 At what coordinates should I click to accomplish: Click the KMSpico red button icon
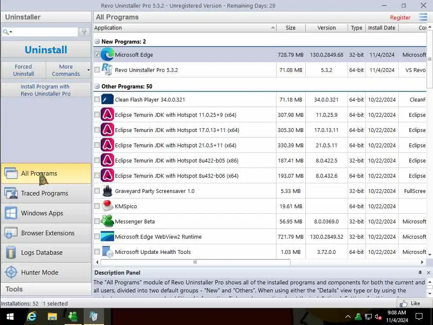107,206
